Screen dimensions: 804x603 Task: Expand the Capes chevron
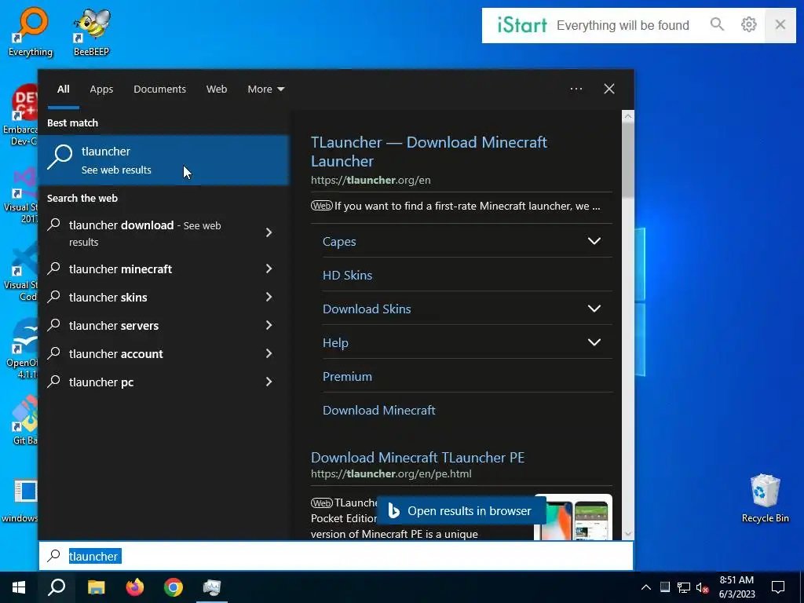(594, 241)
